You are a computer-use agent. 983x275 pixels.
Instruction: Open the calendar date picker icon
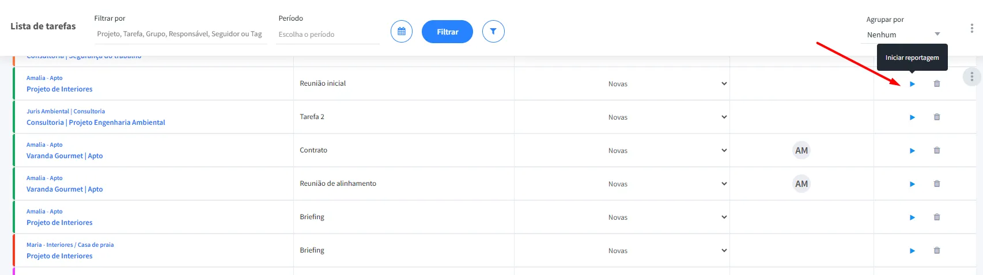pyautogui.click(x=402, y=32)
